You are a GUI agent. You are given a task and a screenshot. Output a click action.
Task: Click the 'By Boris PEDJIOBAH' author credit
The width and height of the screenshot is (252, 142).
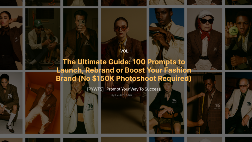[122, 95]
